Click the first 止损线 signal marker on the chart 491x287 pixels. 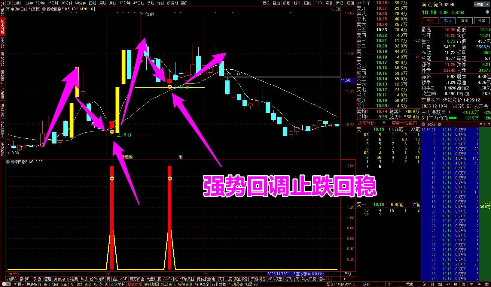pyautogui.click(x=112, y=131)
